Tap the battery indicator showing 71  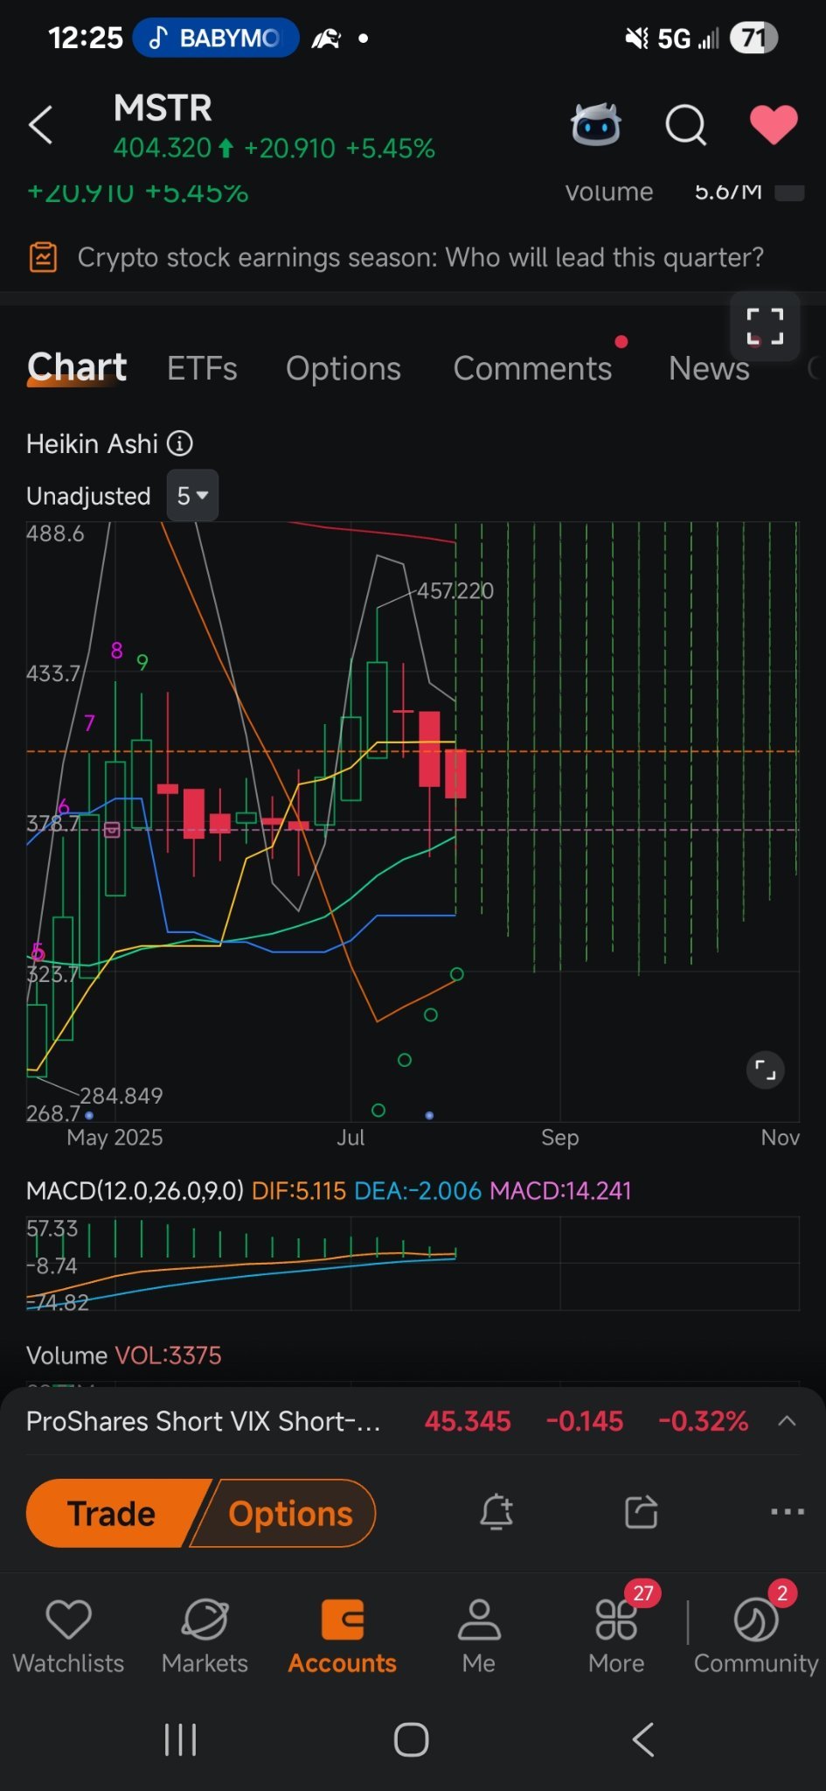coord(754,38)
